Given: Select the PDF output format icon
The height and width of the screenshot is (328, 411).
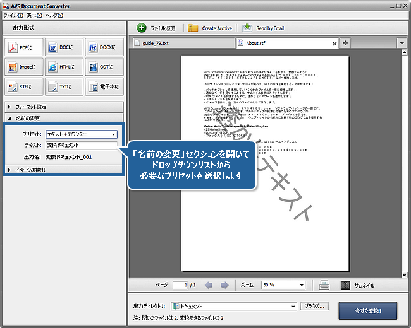Looking at the screenshot, I should (24, 47).
